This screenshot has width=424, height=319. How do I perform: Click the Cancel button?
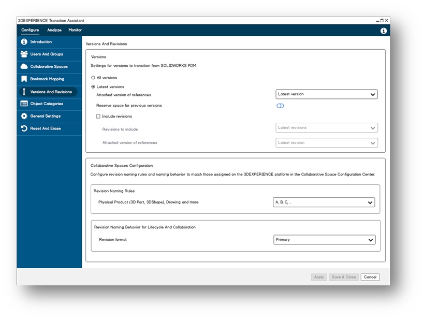370,277
